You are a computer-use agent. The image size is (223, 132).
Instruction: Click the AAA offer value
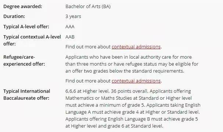70,26
